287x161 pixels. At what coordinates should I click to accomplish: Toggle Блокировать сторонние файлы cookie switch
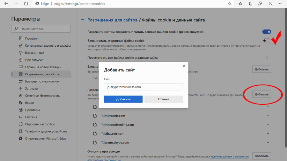click(x=267, y=41)
